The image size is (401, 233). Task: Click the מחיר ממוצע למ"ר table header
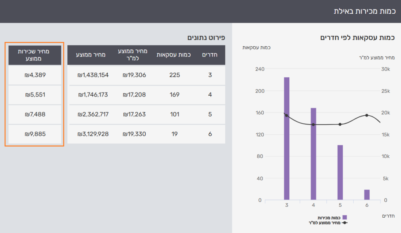click(134, 55)
